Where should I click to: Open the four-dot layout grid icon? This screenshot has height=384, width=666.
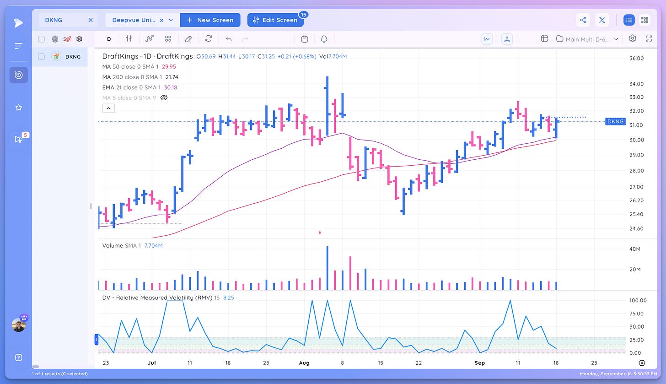pos(168,39)
